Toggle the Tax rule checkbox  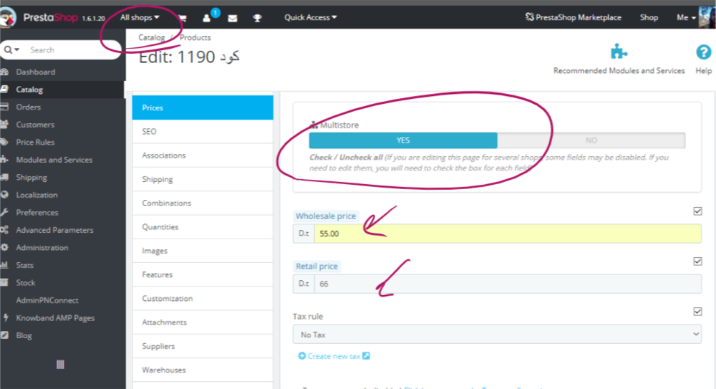pyautogui.click(x=697, y=312)
